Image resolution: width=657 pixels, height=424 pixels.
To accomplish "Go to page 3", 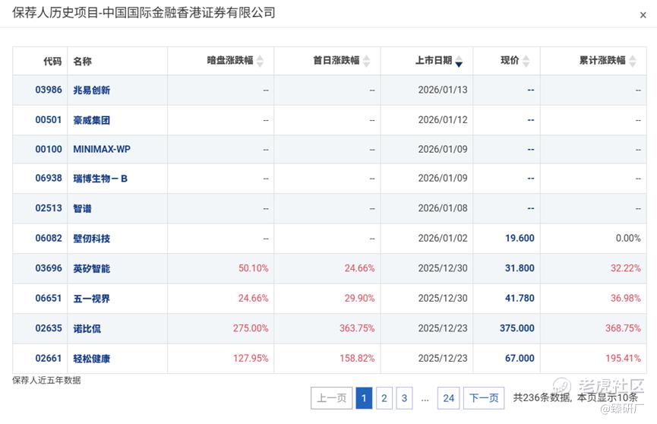I will [404, 397].
